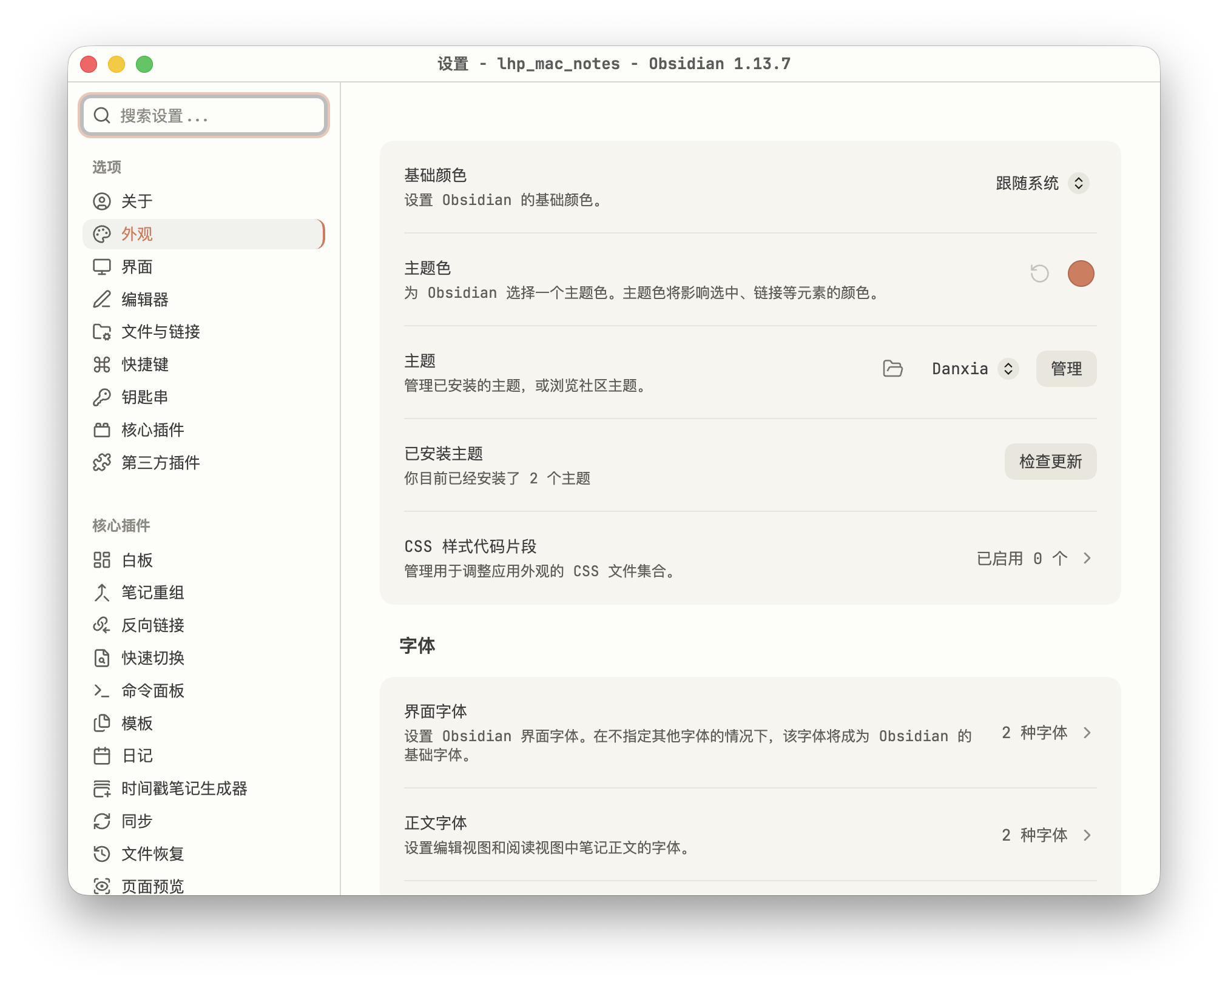1228x985 pixels.
Task: Pick the 主题色 accent color swatch
Action: pos(1081,274)
